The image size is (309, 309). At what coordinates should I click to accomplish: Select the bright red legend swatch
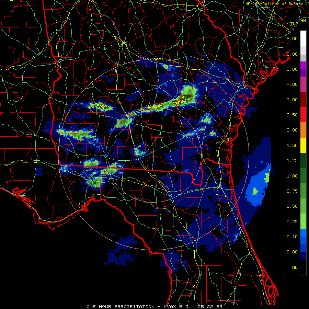(303, 115)
